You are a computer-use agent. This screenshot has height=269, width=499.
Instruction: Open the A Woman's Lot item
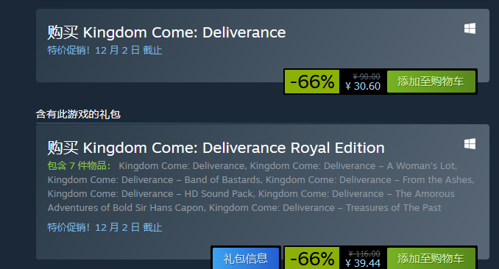(x=353, y=166)
